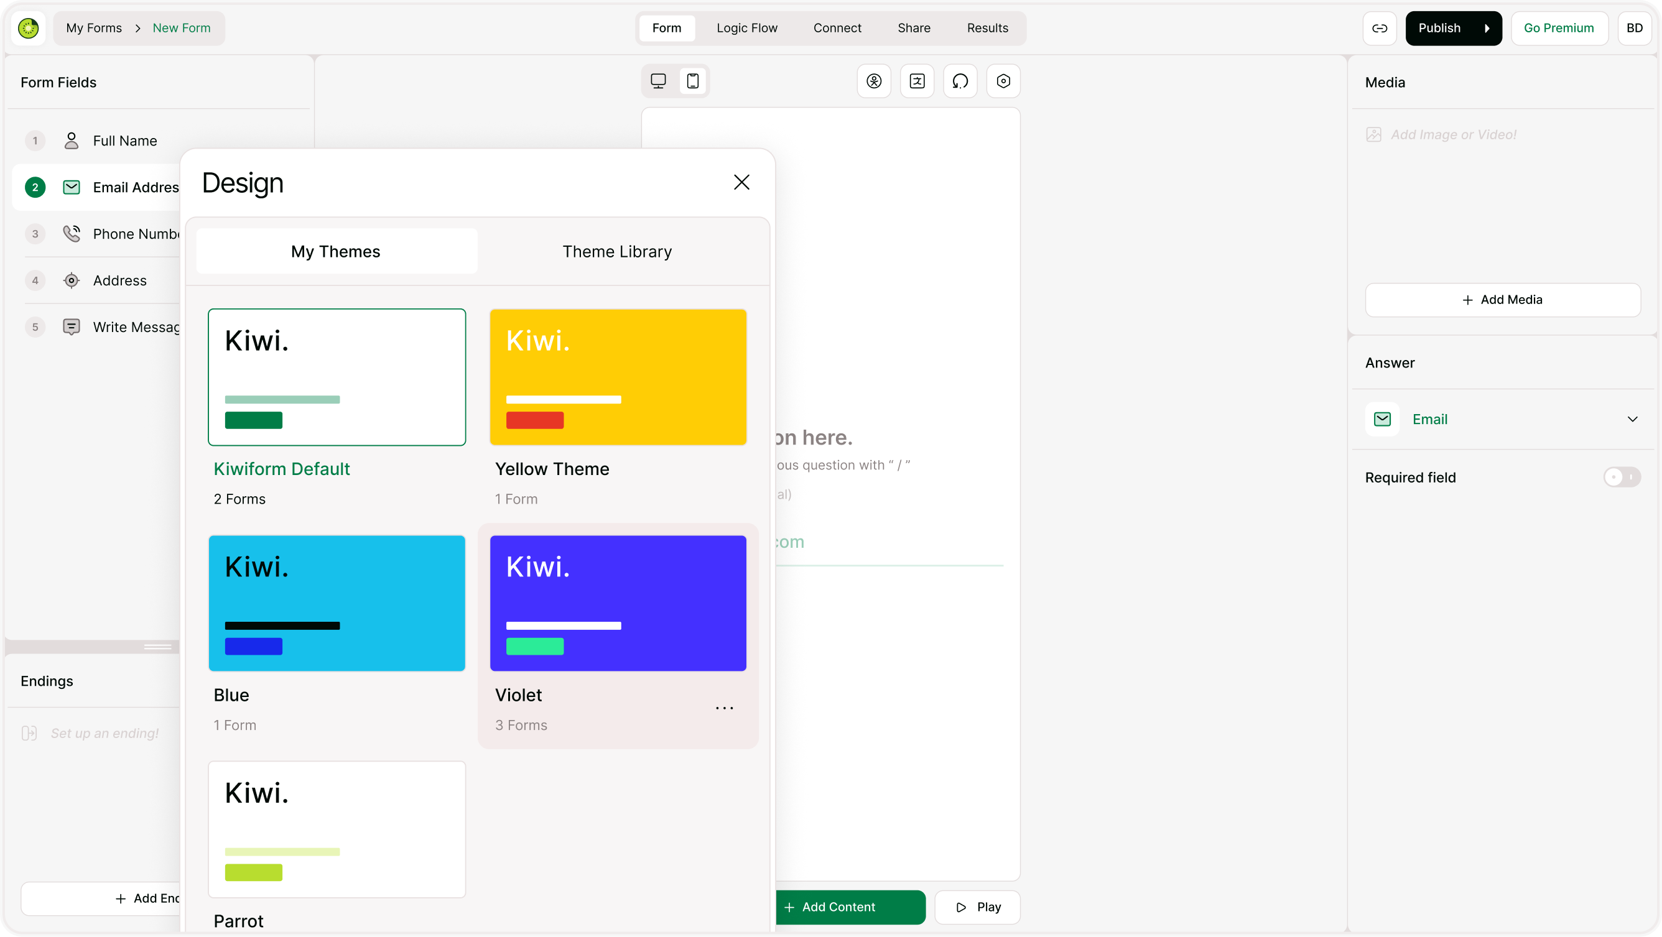Click the Kiwiform logo icon
1662x937 pixels.
tap(29, 28)
